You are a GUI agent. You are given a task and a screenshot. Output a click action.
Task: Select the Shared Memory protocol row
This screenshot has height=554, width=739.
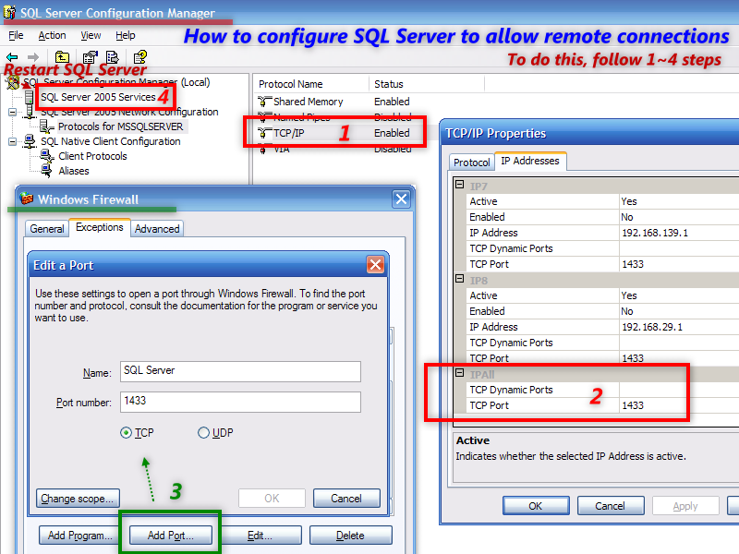pos(333,102)
